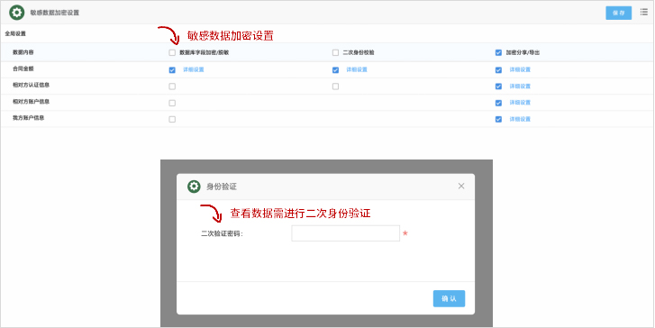Open 详细设置 in 我方账户信息 row
This screenshot has height=328, width=655.
click(x=520, y=119)
